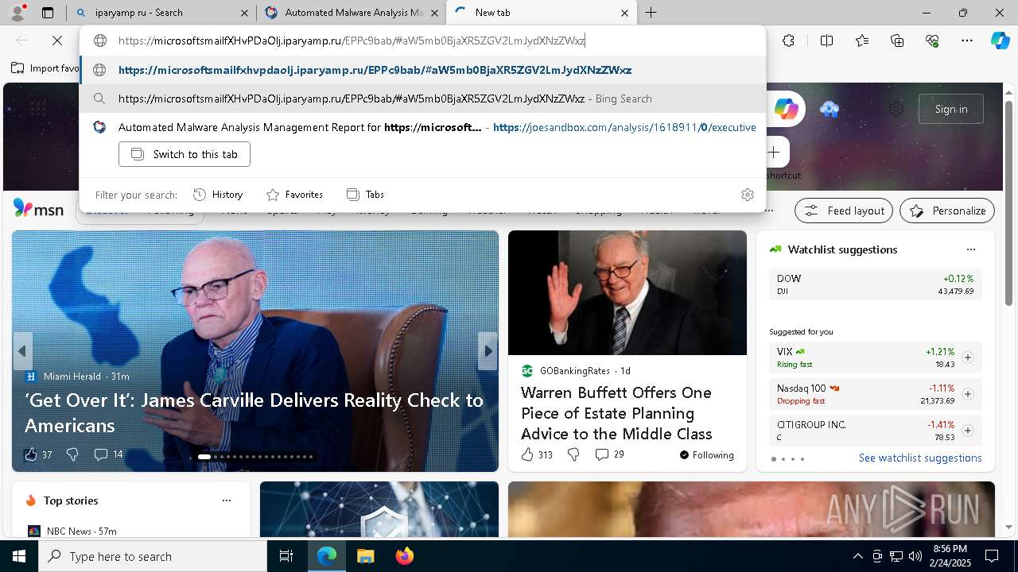Open comments on the Warren Buffett article
1018x572 pixels.
pos(609,454)
